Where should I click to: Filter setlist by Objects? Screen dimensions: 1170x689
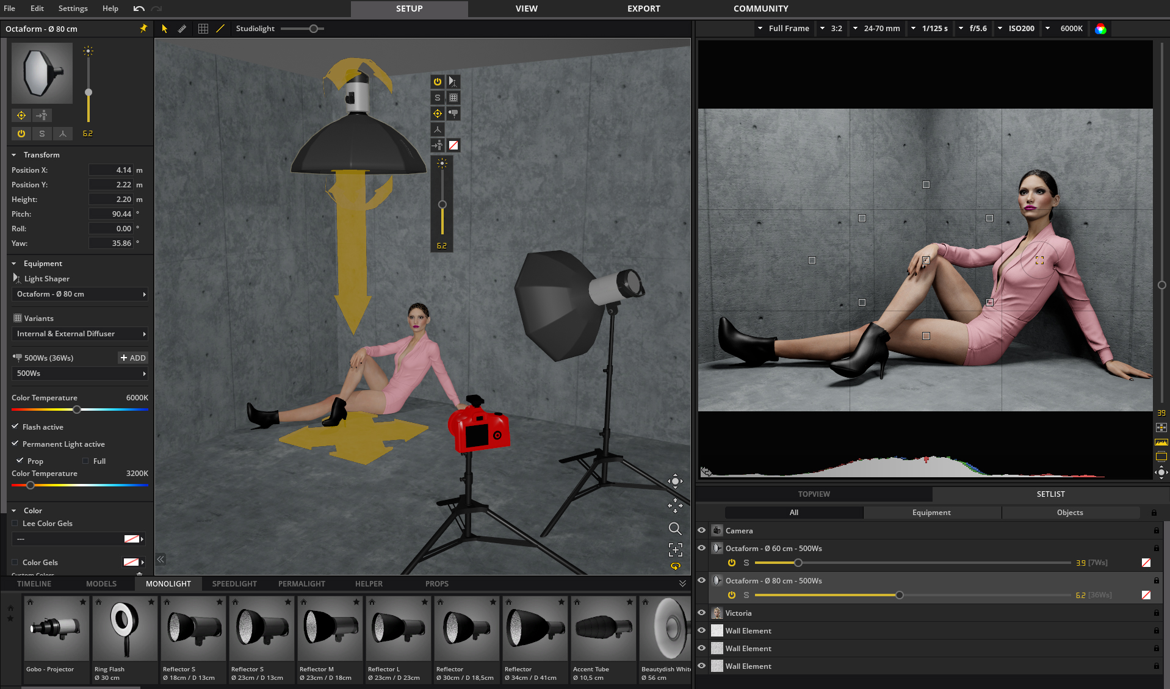tap(1070, 513)
